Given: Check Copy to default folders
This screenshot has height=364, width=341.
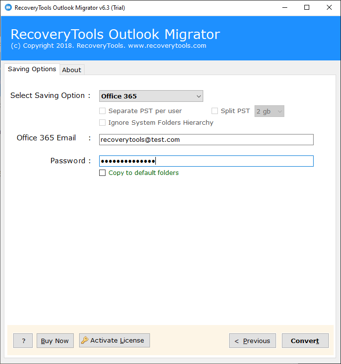Looking at the screenshot, I should (103, 172).
